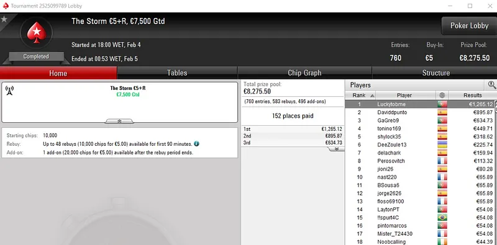The width and height of the screenshot is (497, 245).
Task: Click the PokerStars spade logo
Action: coord(36,33)
